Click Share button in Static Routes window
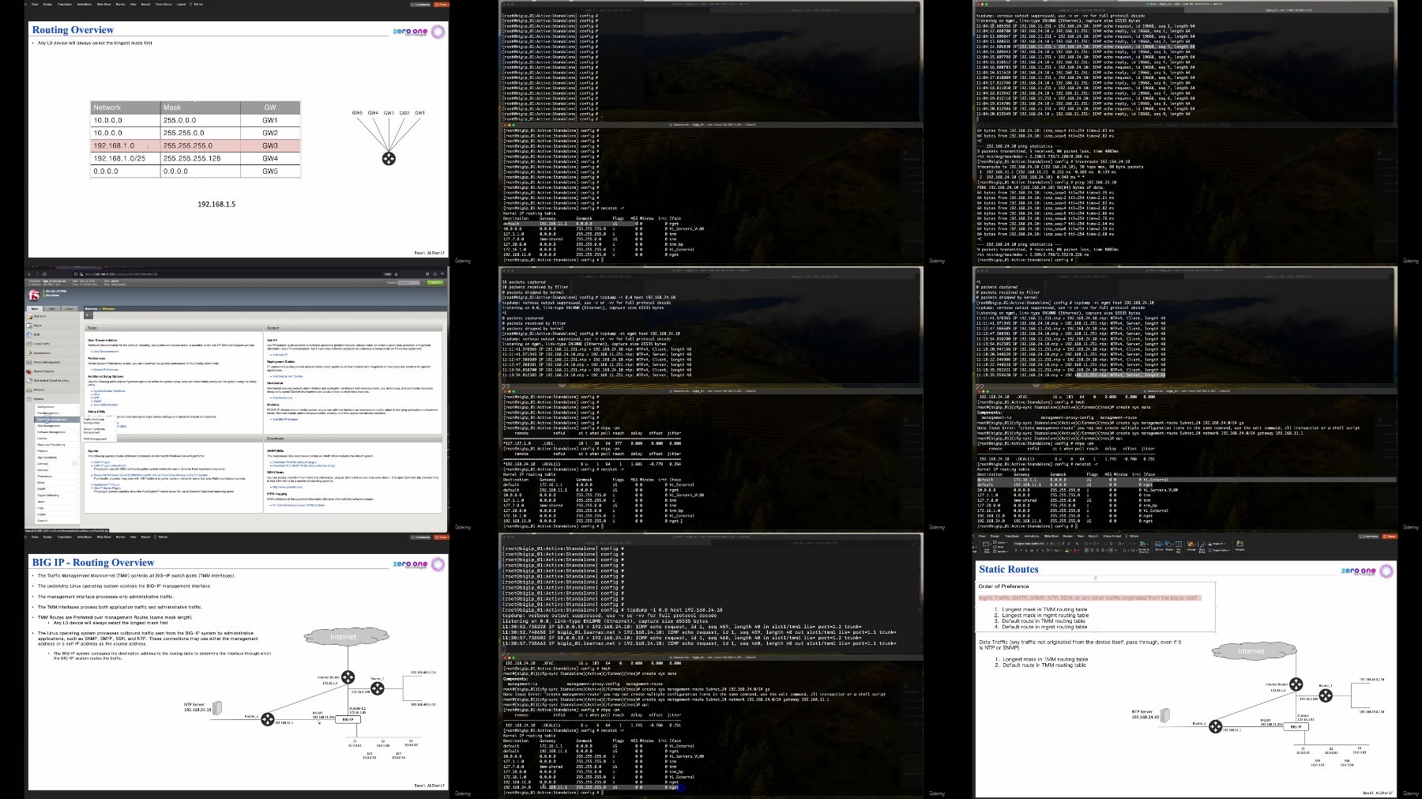The width and height of the screenshot is (1422, 799). click(1390, 536)
